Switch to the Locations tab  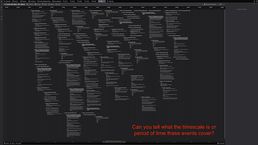[x=32, y=1]
